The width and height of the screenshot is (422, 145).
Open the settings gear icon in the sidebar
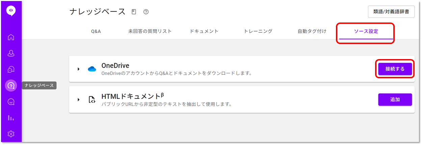tap(11, 134)
